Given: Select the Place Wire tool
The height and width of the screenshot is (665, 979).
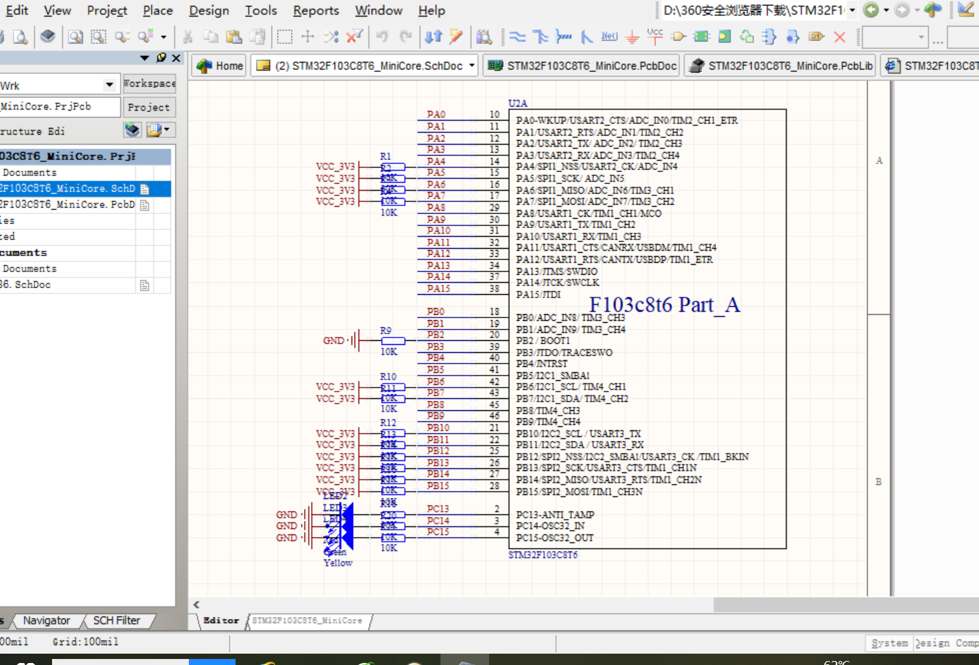Looking at the screenshot, I should tap(517, 37).
